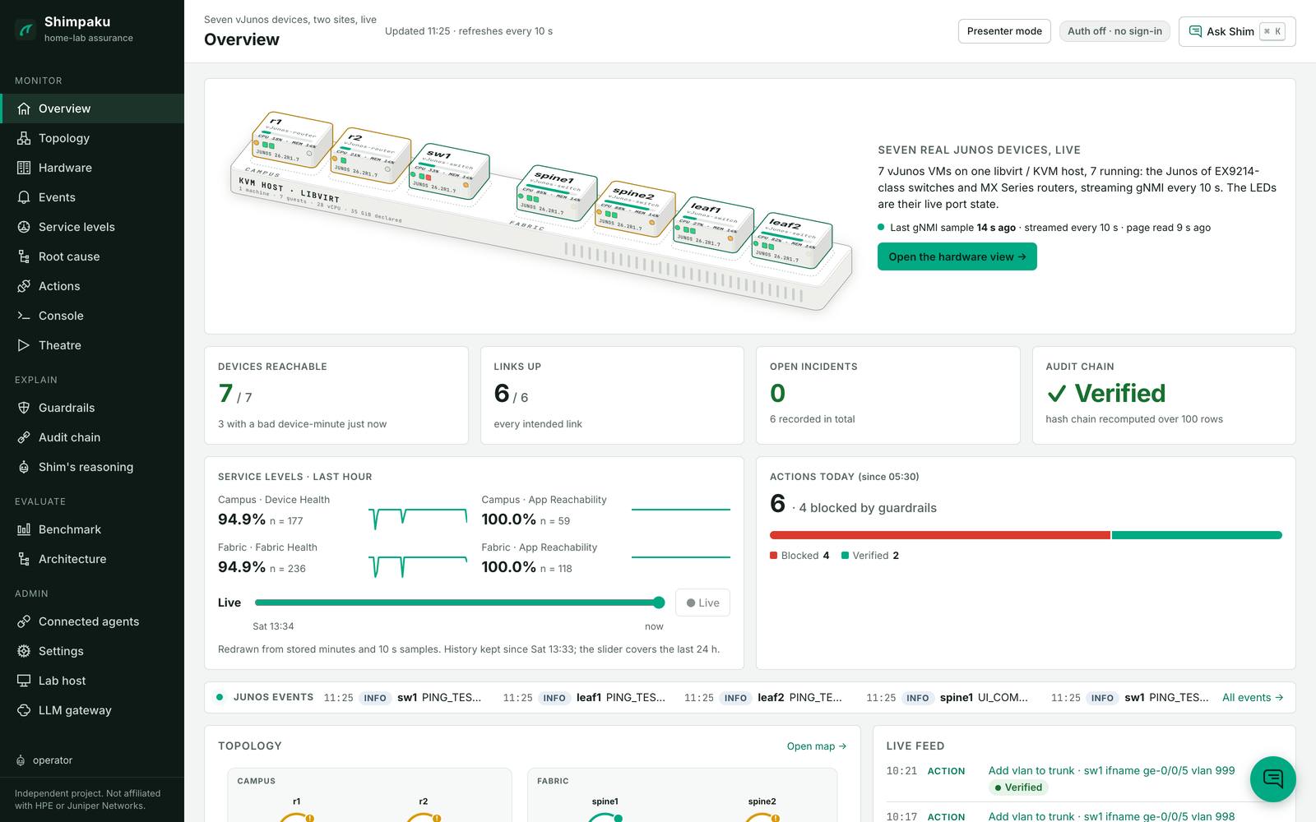Click Open the hardware view button
1316x822 pixels.
click(x=957, y=256)
